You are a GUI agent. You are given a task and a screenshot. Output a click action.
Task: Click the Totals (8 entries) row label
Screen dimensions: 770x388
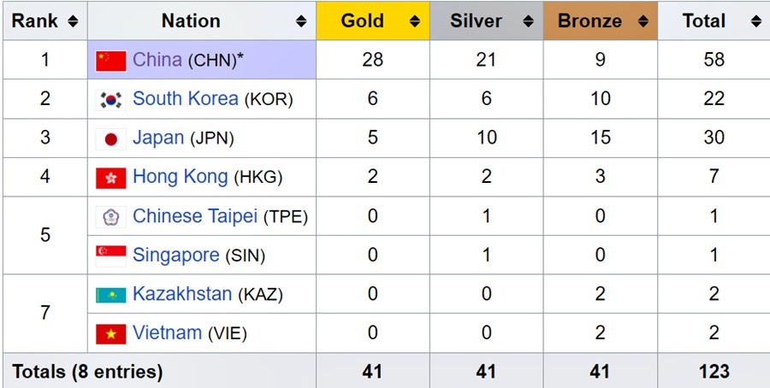tap(86, 372)
